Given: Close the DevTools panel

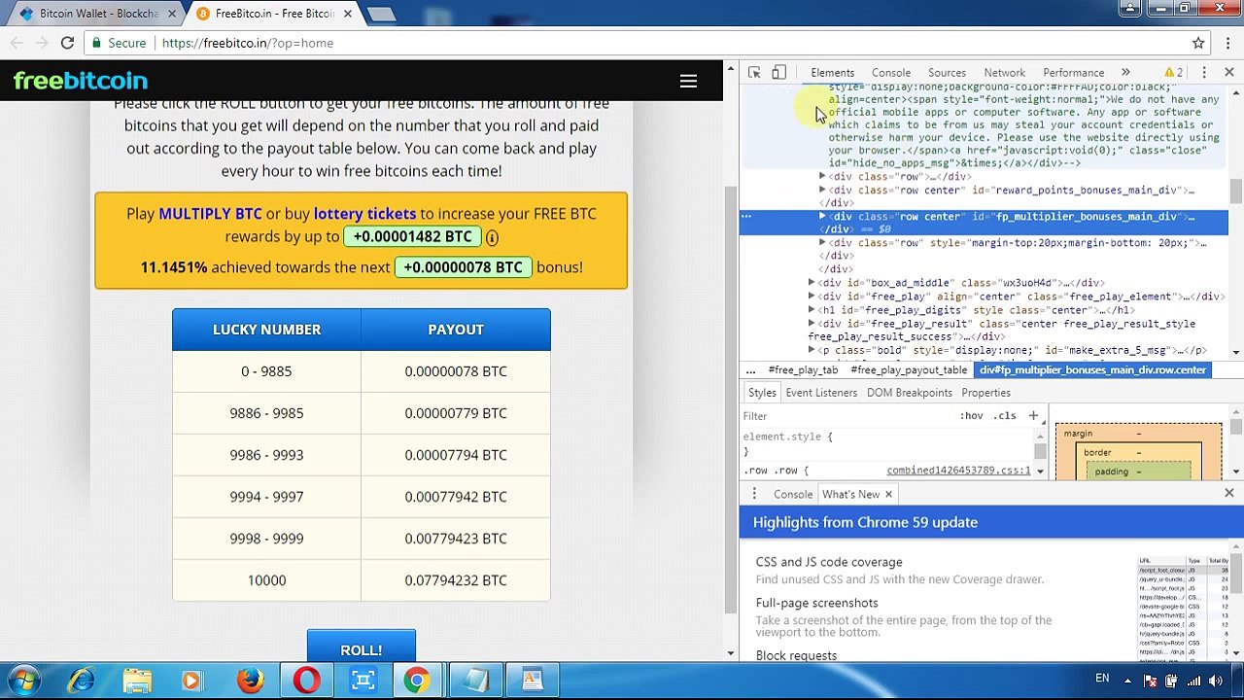Looking at the screenshot, I should [1229, 73].
